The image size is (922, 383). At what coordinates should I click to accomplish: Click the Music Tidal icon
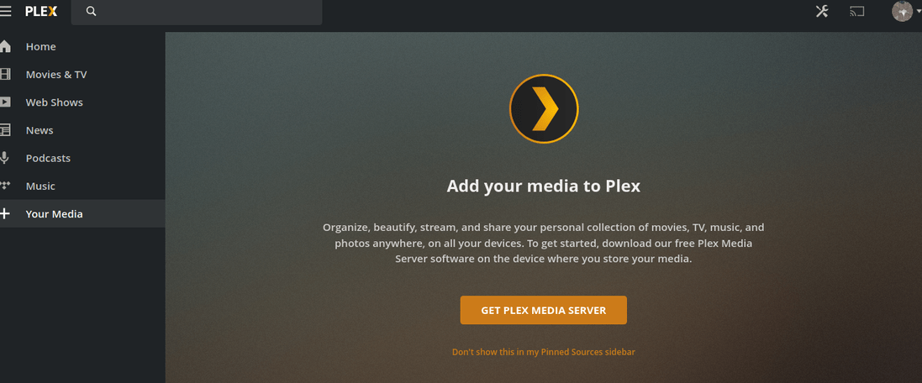click(5, 186)
